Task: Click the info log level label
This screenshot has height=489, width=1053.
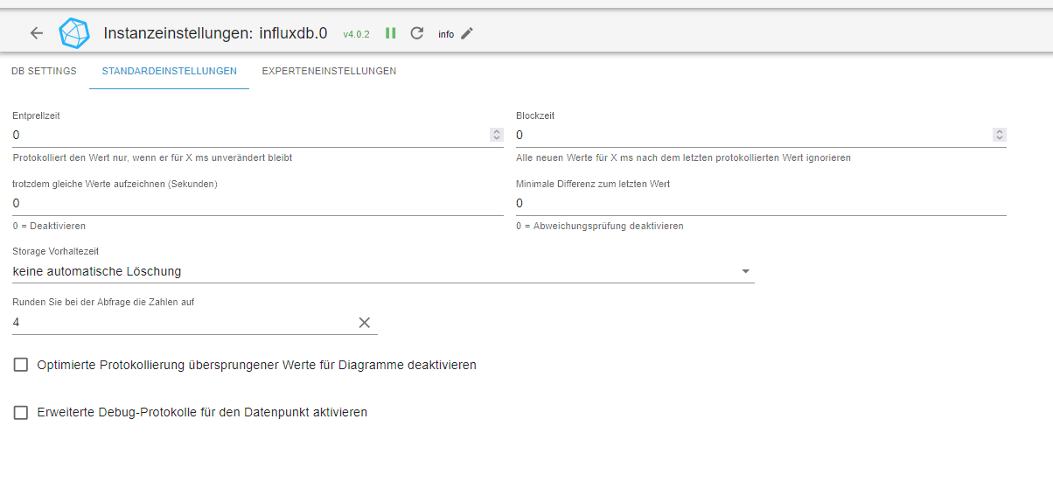Action: point(446,34)
